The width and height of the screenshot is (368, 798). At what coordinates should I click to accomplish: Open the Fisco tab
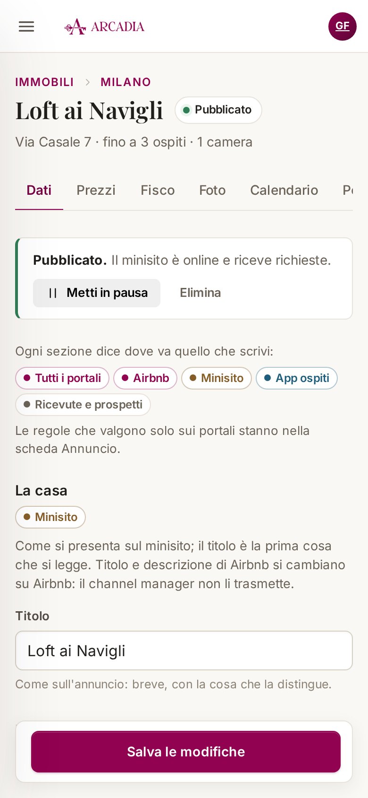[x=158, y=190]
